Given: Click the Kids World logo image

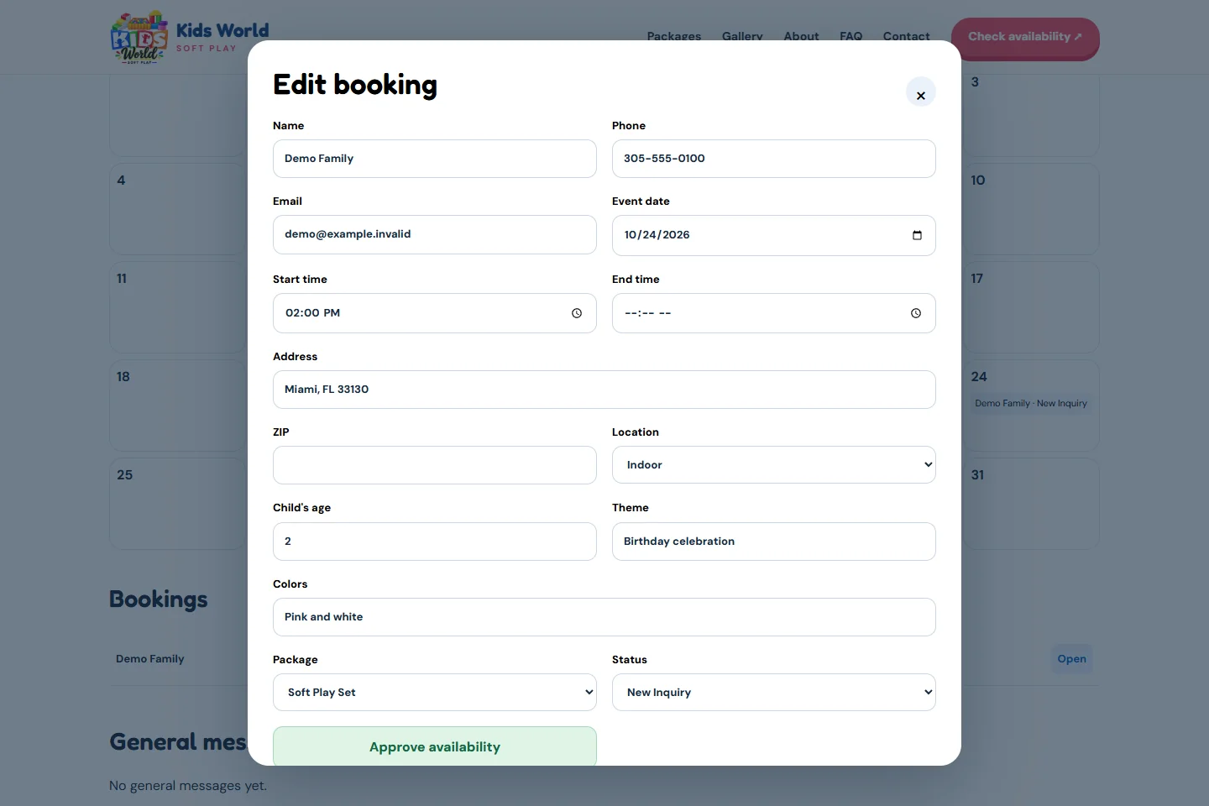Looking at the screenshot, I should [x=139, y=37].
